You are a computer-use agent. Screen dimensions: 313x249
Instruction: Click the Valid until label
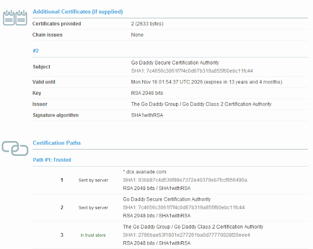[44, 82]
